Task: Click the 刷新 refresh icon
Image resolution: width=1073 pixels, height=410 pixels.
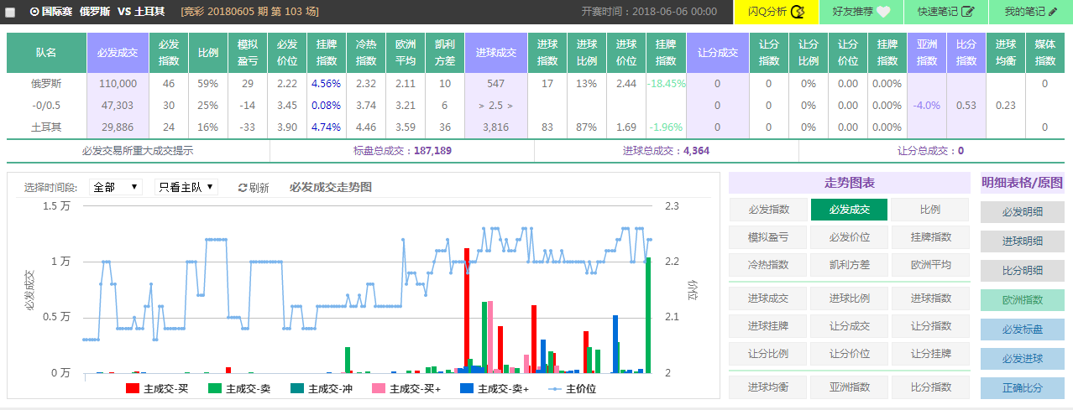Action: coord(243,188)
